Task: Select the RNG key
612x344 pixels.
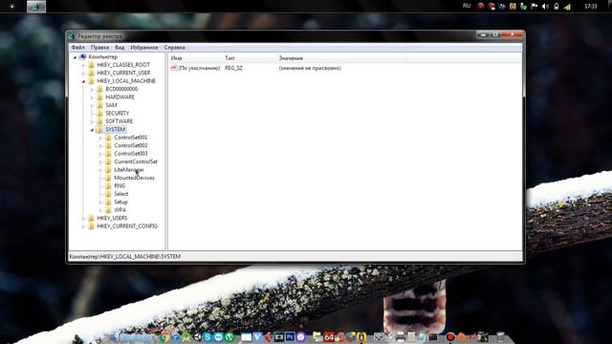Action: pos(120,186)
